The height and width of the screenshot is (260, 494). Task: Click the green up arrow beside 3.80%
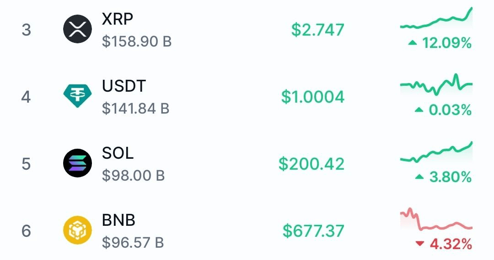[419, 177]
